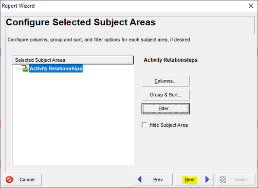Tick the Hide Subject Area checkbox
This screenshot has height=188, width=258.
pos(144,125)
